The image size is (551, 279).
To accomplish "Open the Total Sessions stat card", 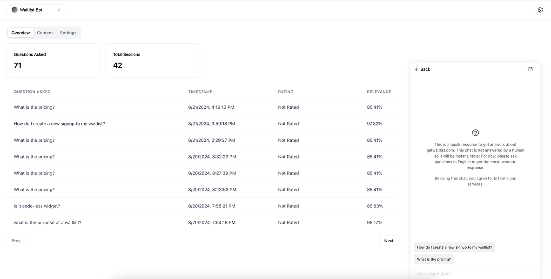I will [153, 60].
